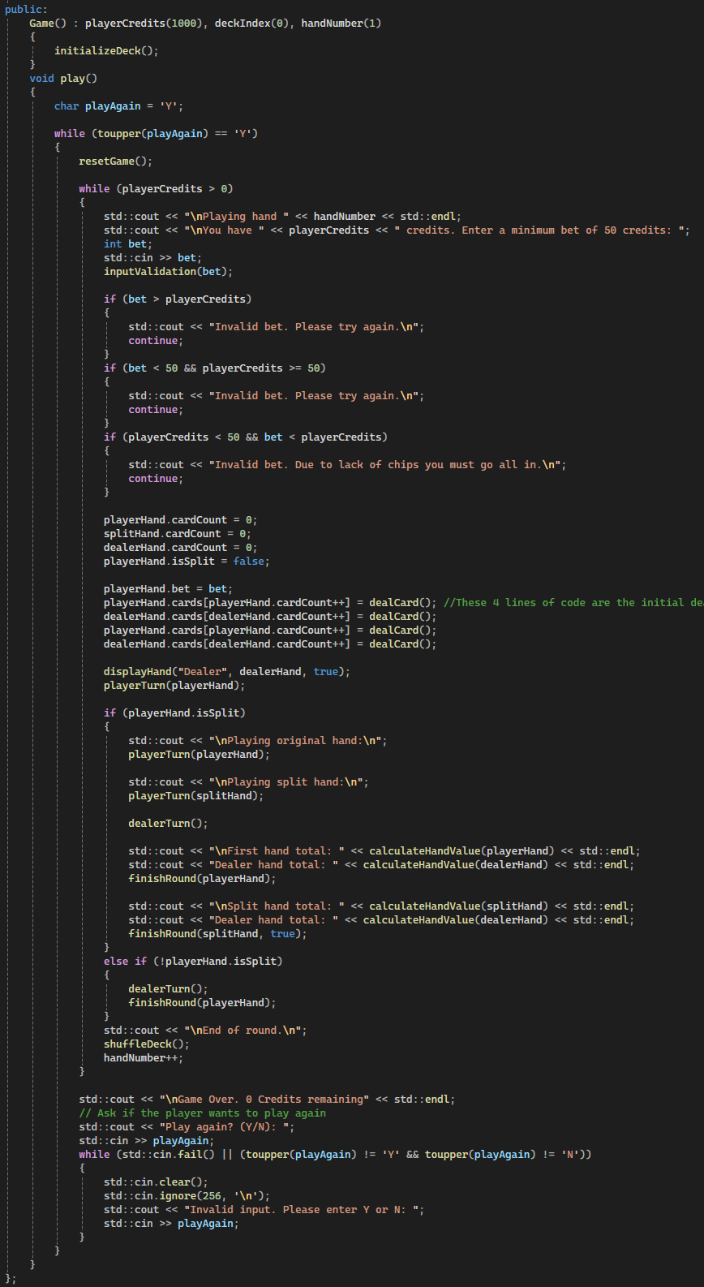Viewport: 704px width, 1287px height.
Task: Click the displayHand("Dealer", dealerHand, true); line
Action: click(x=227, y=671)
